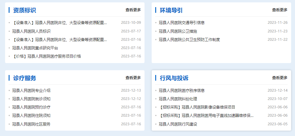Open 冠县人民医院医疗秩序信息 article
295x136 pixels.
(182, 90)
